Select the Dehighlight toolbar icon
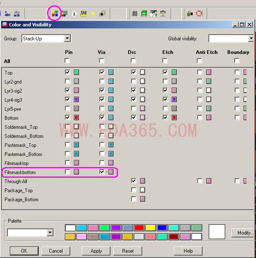This screenshot has height=258, width=256. (x=102, y=14)
